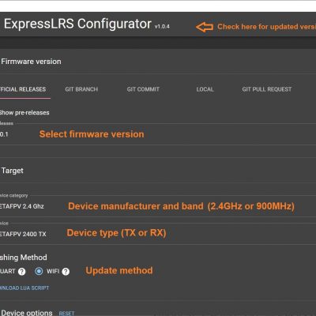The height and width of the screenshot is (316, 316).
Task: Click the Download LUA Script link
Action: pyautogui.click(x=24, y=288)
